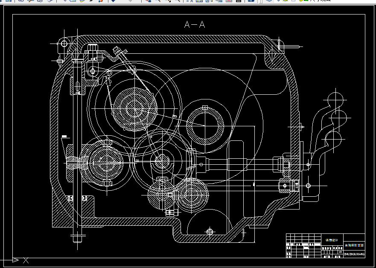
Task: Select the A-A section view title
Action: coord(195,24)
